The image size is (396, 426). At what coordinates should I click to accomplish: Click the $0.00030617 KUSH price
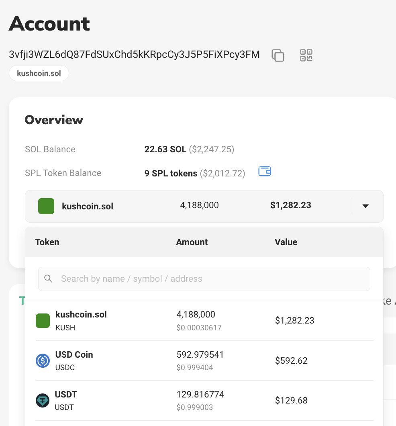199,328
